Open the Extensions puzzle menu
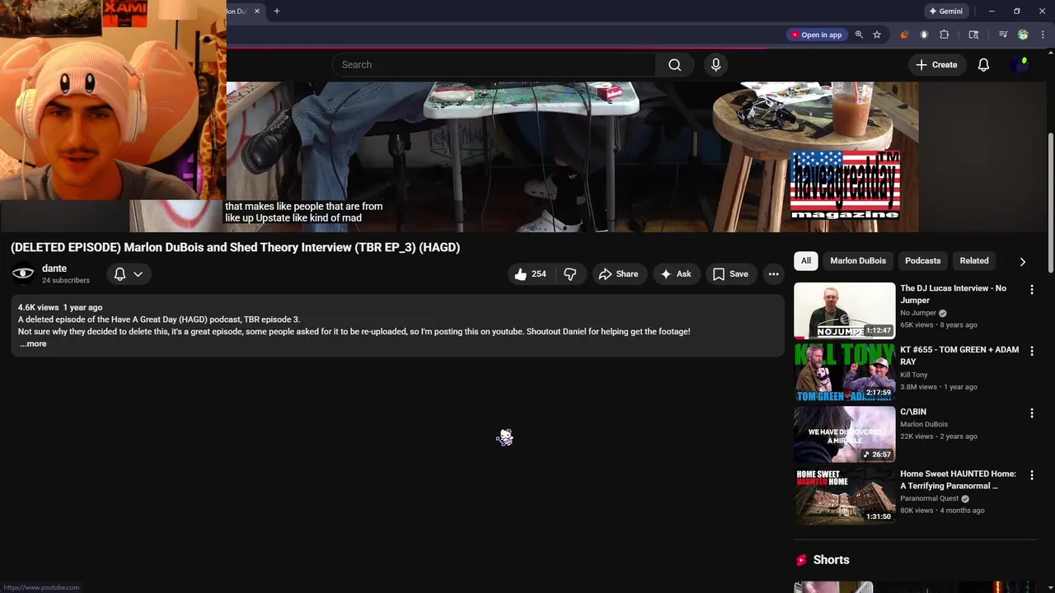The height and width of the screenshot is (593, 1055). [x=945, y=35]
